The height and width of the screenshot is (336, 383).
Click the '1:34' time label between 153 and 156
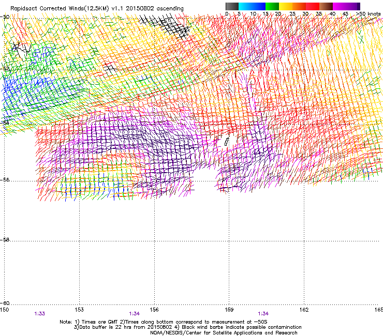pyautogui.click(x=135, y=314)
